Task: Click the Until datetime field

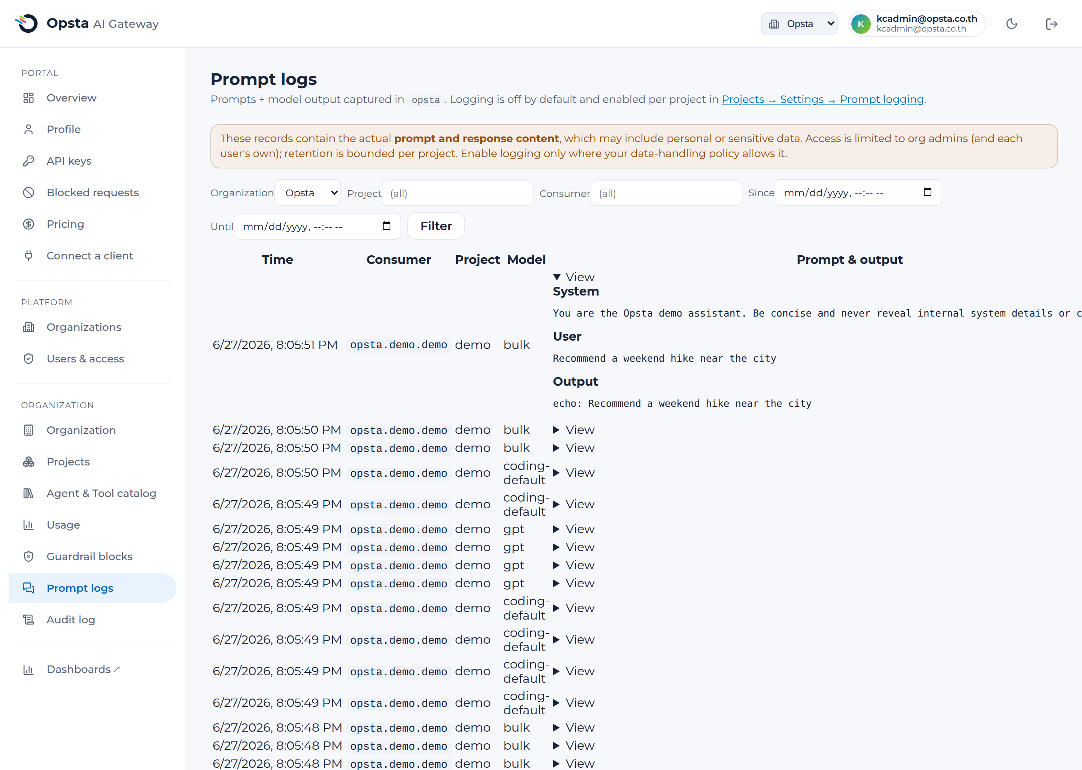Action: [x=317, y=227]
